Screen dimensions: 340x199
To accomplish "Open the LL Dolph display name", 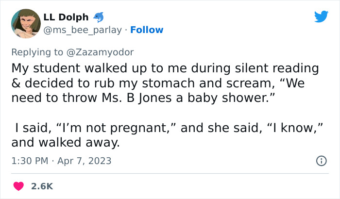I will pyautogui.click(x=66, y=17).
